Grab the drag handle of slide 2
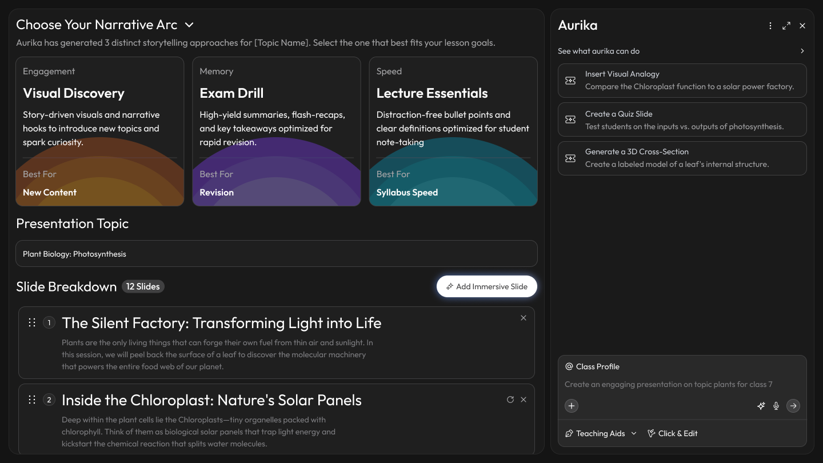Viewport: 823px width, 463px height. pyautogui.click(x=32, y=400)
